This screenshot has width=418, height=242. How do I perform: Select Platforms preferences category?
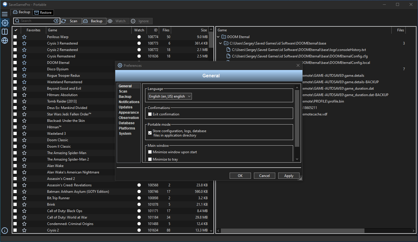click(127, 128)
